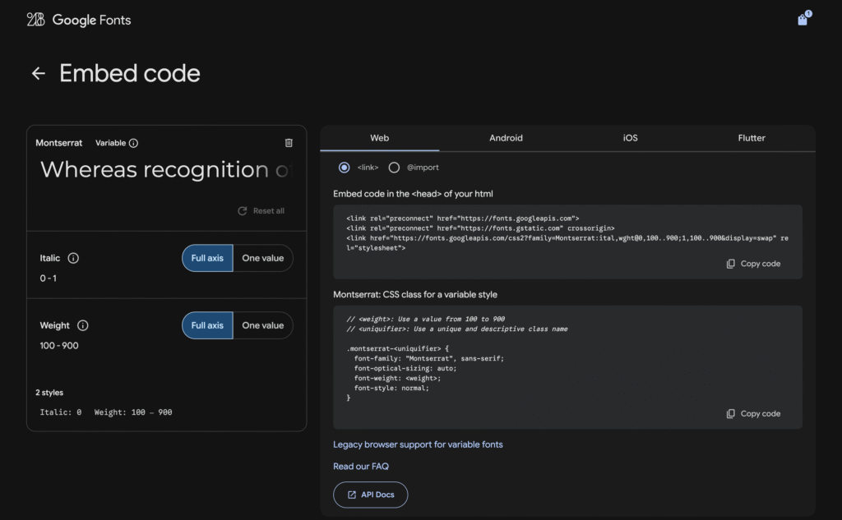Copy code for the head embed links
The height and width of the screenshot is (520, 842).
click(x=753, y=264)
